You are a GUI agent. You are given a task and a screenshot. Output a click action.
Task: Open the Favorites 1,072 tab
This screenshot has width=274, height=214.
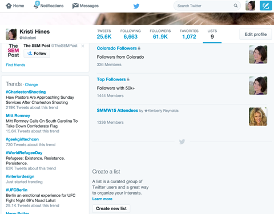pyautogui.click(x=189, y=34)
